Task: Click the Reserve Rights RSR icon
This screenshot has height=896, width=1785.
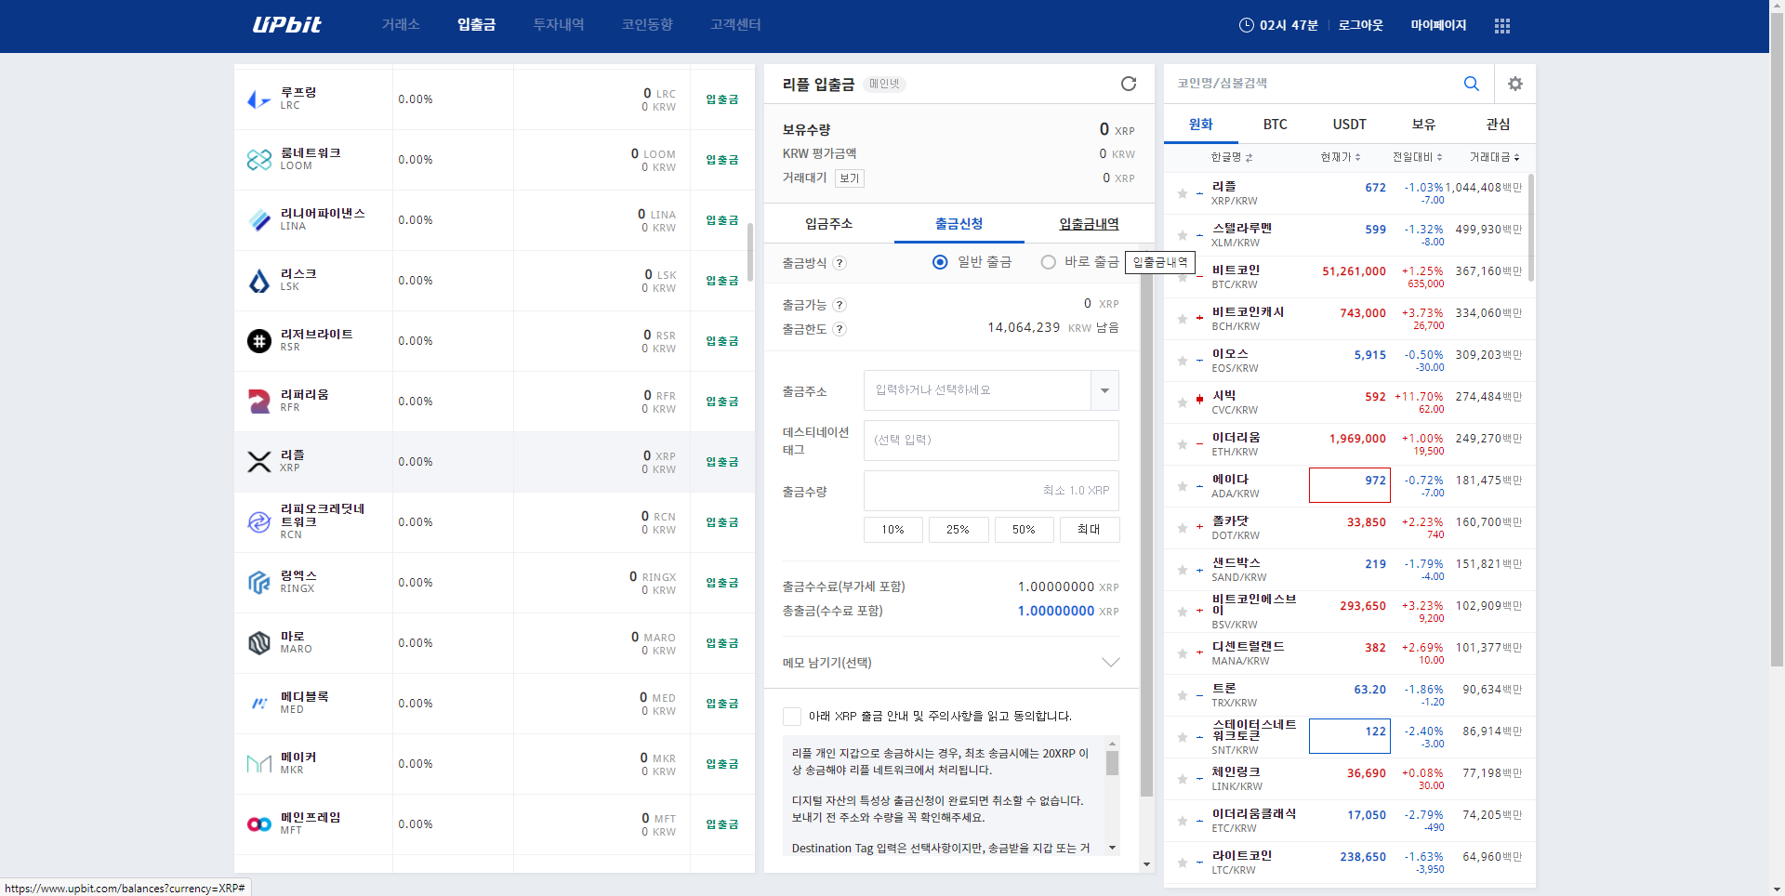Action: (x=259, y=341)
